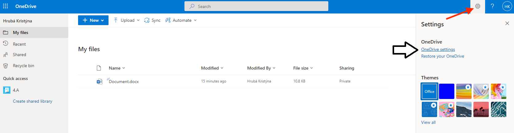514x133 pixels.
Task: Sort by the Modified column header
Action: pos(212,68)
